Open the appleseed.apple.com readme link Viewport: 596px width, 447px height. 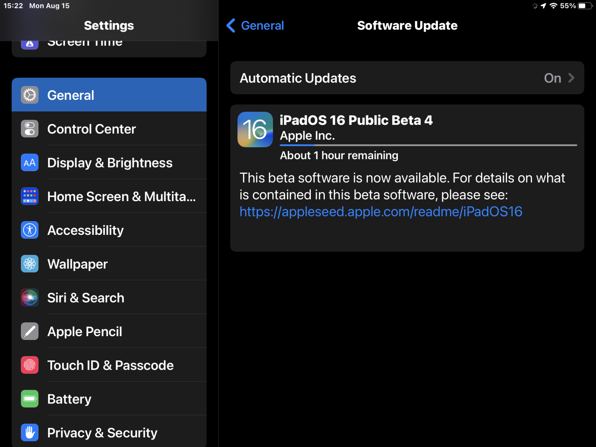tap(381, 212)
